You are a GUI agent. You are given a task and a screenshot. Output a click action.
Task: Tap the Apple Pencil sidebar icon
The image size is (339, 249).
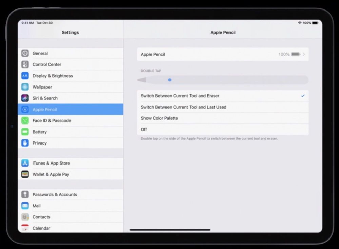25,110
